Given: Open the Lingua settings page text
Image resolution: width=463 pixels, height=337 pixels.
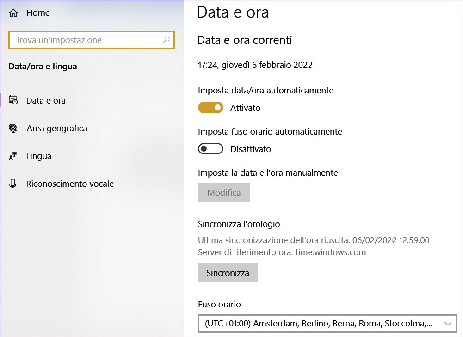Looking at the screenshot, I should coord(39,156).
